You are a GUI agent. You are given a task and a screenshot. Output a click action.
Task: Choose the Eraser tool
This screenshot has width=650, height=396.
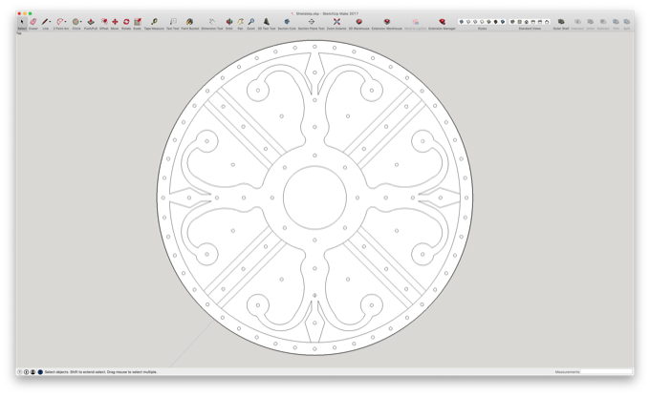(33, 22)
